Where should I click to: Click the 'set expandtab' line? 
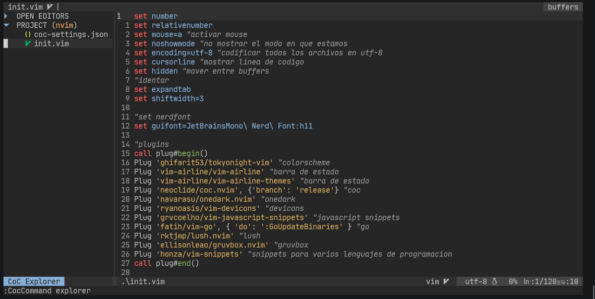point(162,90)
